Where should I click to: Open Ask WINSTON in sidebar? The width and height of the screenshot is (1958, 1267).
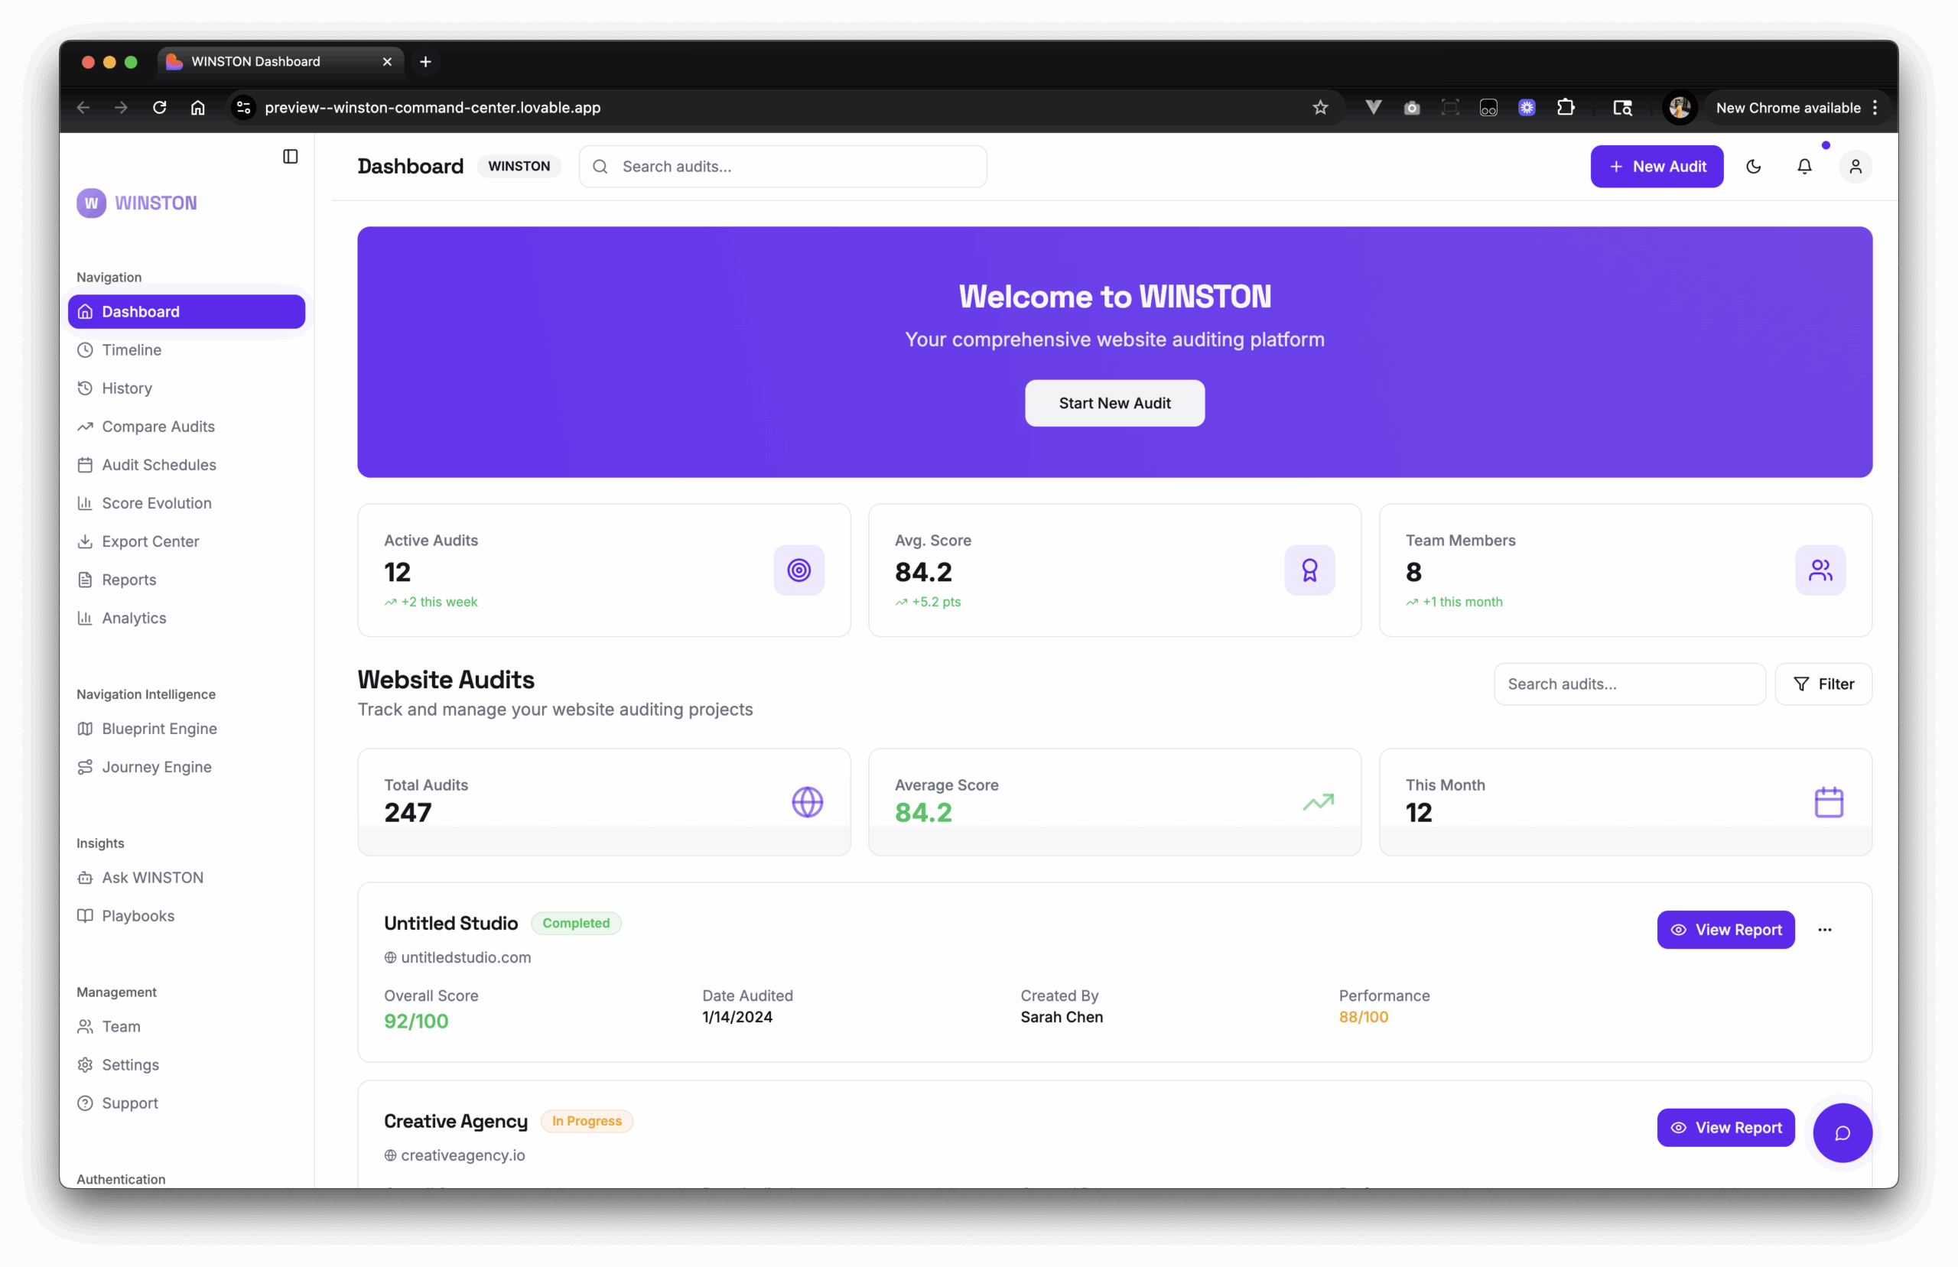tap(152, 877)
